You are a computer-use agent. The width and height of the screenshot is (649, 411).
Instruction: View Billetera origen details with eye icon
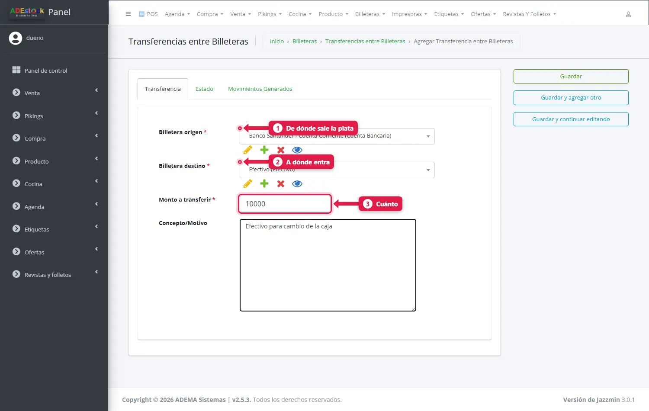[x=297, y=150]
